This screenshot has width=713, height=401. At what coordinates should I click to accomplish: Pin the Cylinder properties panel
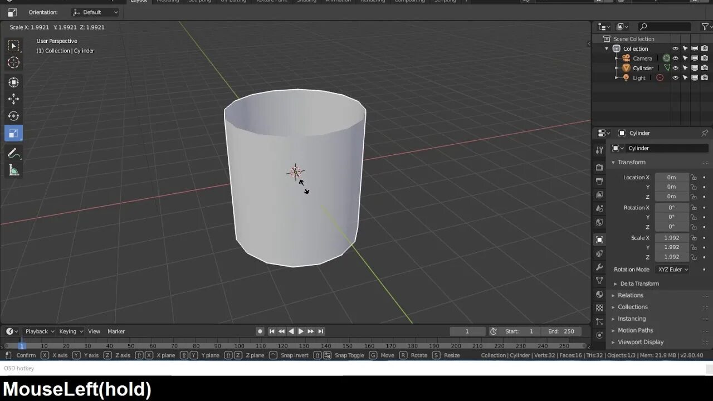[705, 133]
